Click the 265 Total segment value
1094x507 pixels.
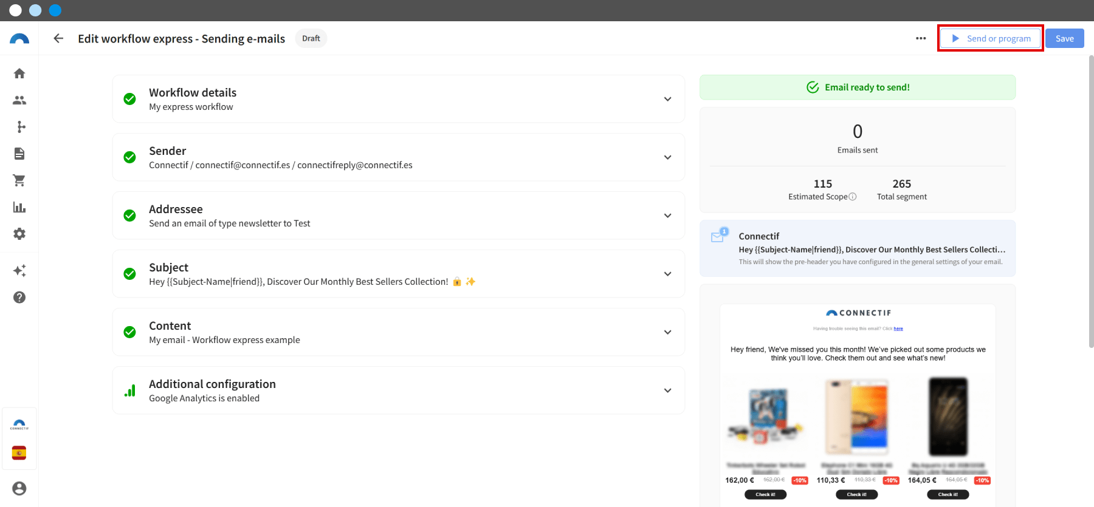[902, 183]
